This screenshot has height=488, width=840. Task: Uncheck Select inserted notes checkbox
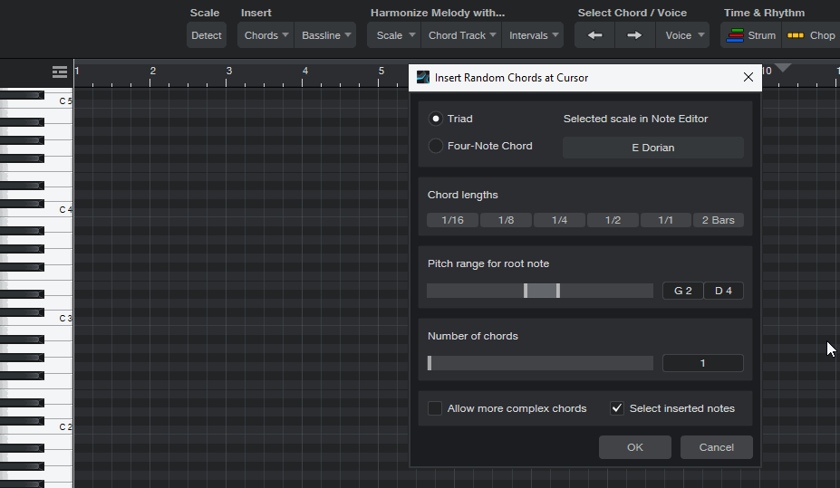point(616,408)
